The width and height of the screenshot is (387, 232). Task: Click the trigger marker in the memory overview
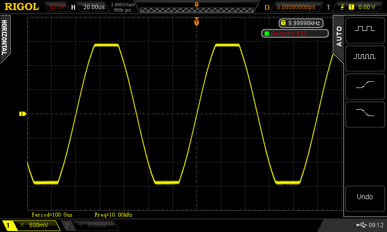[x=196, y=5]
